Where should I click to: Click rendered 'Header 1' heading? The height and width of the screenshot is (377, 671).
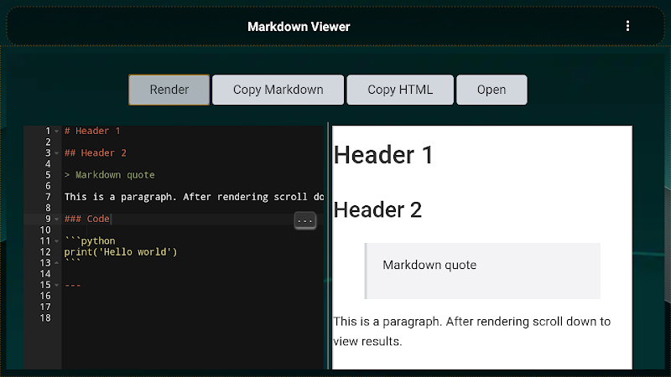click(383, 155)
